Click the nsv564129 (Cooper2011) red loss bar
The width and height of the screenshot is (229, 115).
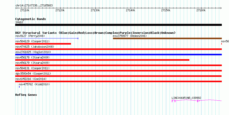[43, 44]
